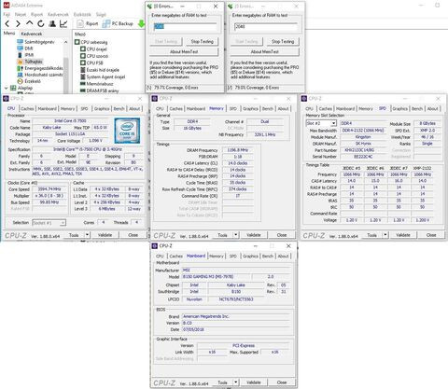Click the CPU FSB row icon
The height and width of the screenshot is (389, 448).
click(83, 63)
